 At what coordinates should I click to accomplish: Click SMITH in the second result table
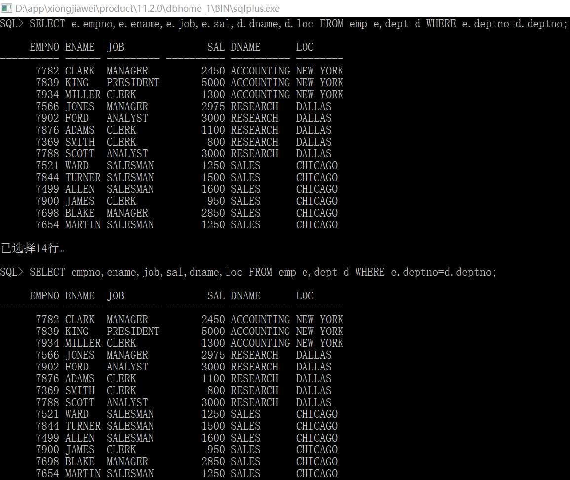point(80,391)
